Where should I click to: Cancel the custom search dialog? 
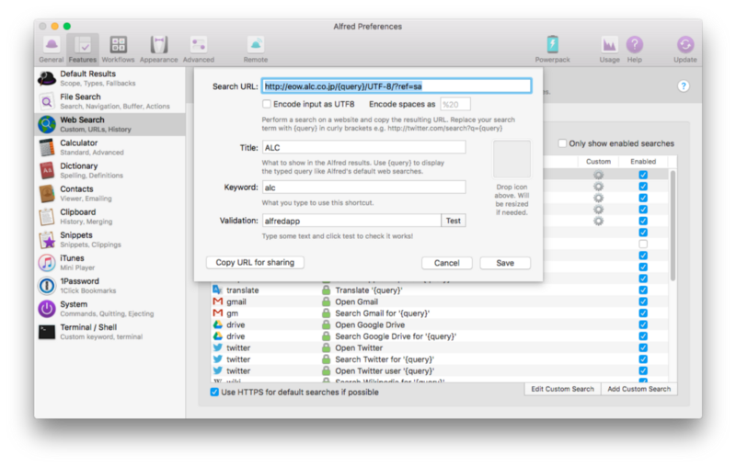pos(447,263)
